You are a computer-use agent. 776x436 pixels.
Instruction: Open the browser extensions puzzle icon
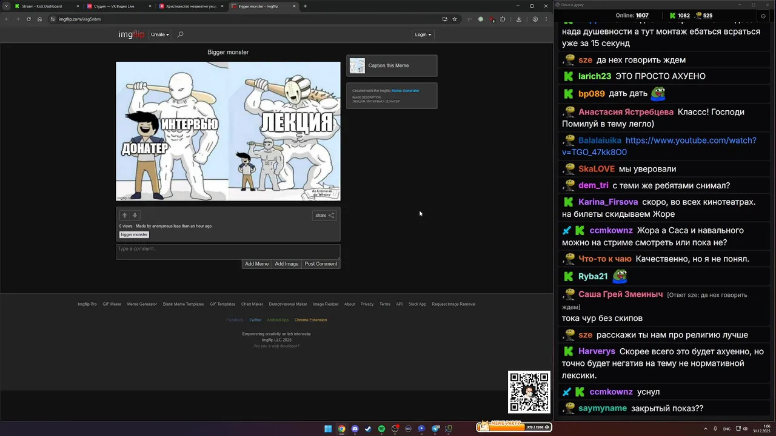click(x=503, y=19)
